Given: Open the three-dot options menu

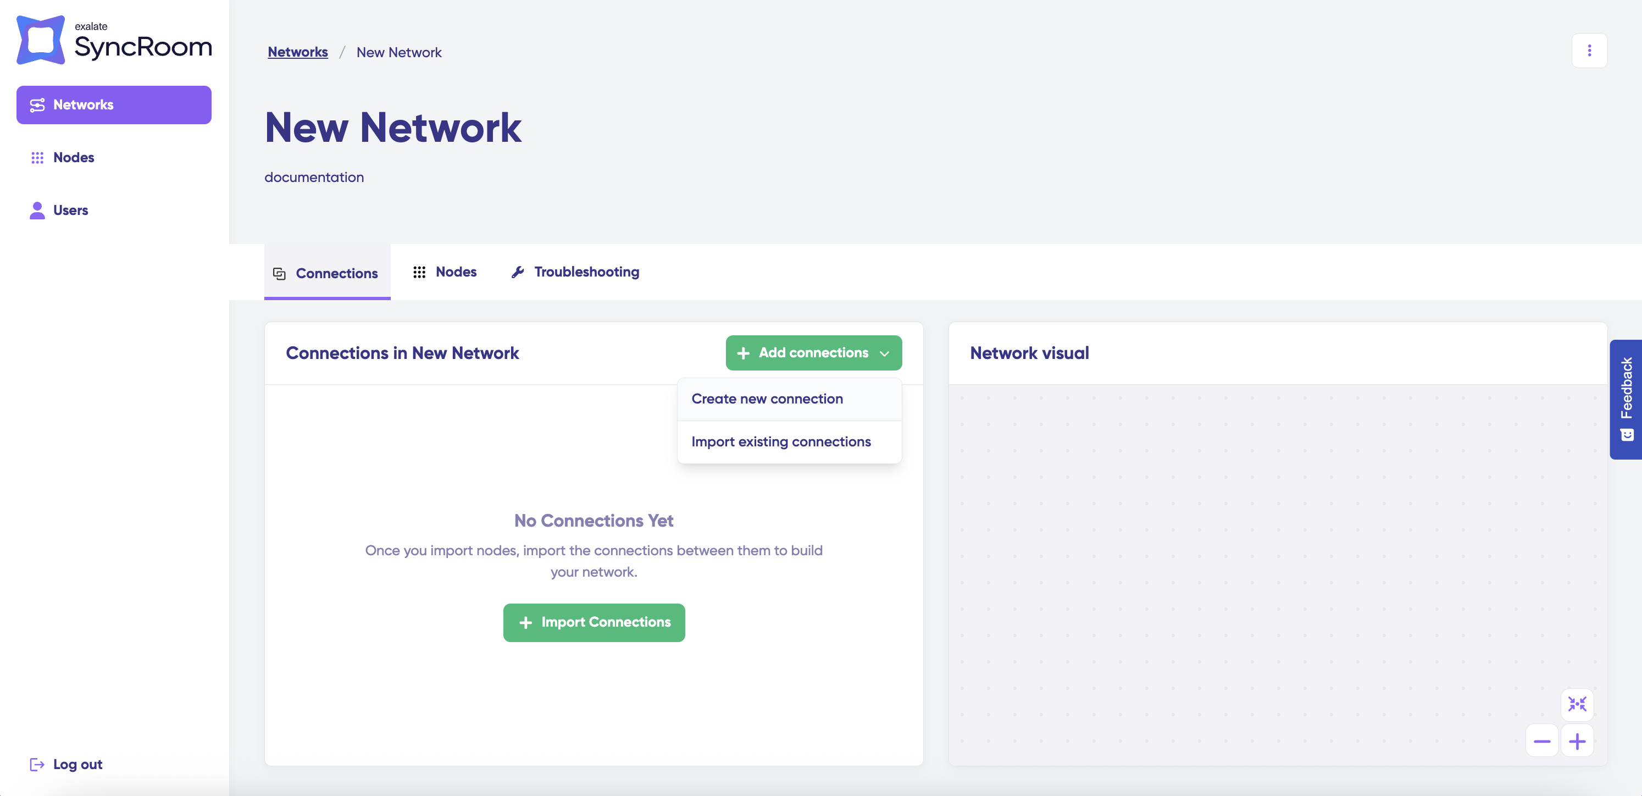Looking at the screenshot, I should [1589, 51].
